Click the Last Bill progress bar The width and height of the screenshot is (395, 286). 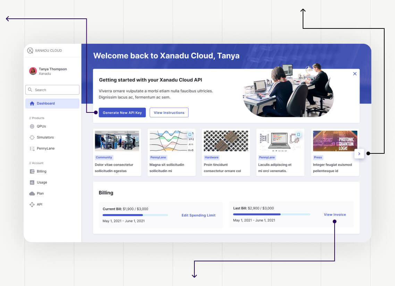click(x=271, y=214)
